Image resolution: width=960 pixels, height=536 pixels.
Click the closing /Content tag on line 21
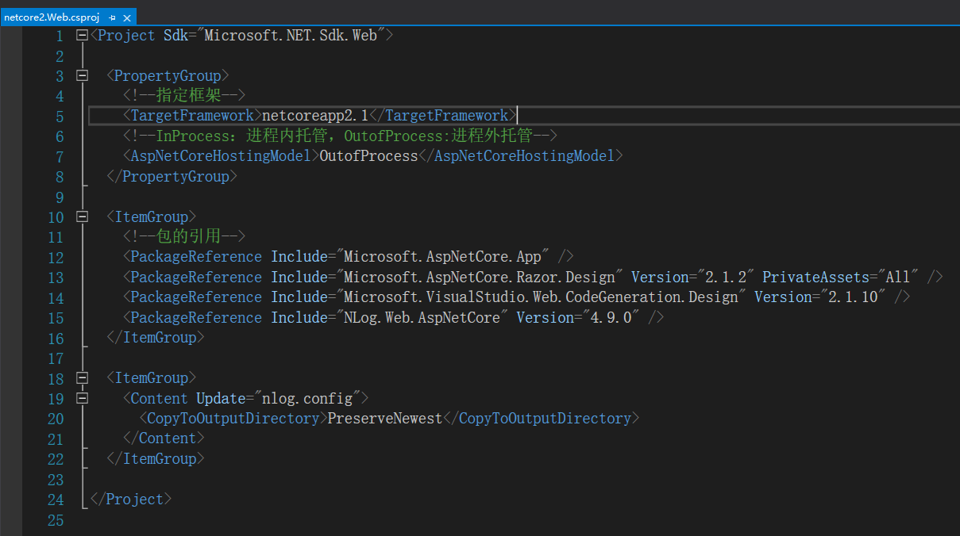tap(164, 438)
